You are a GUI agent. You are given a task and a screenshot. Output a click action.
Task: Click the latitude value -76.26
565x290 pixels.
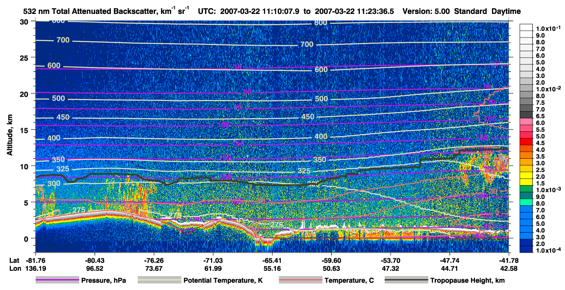(x=153, y=260)
